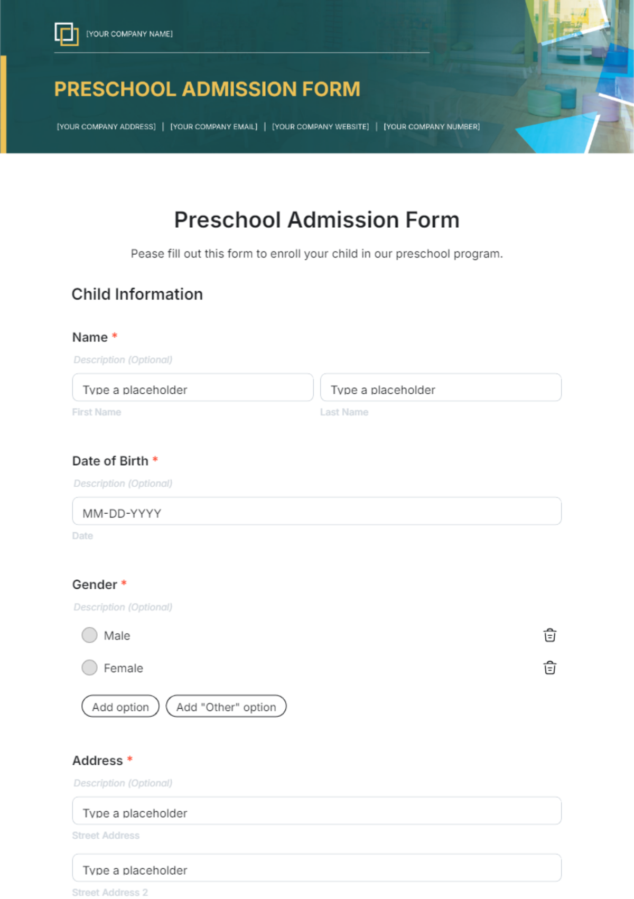Click "Add "Other" option" button
This screenshot has width=634, height=899.
[x=226, y=706]
